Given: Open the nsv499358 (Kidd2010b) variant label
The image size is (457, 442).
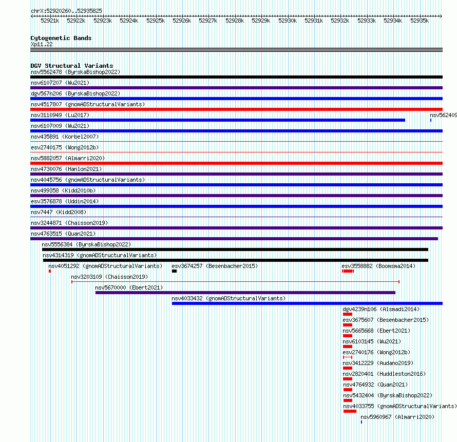Looking at the screenshot, I should pyautogui.click(x=63, y=190).
